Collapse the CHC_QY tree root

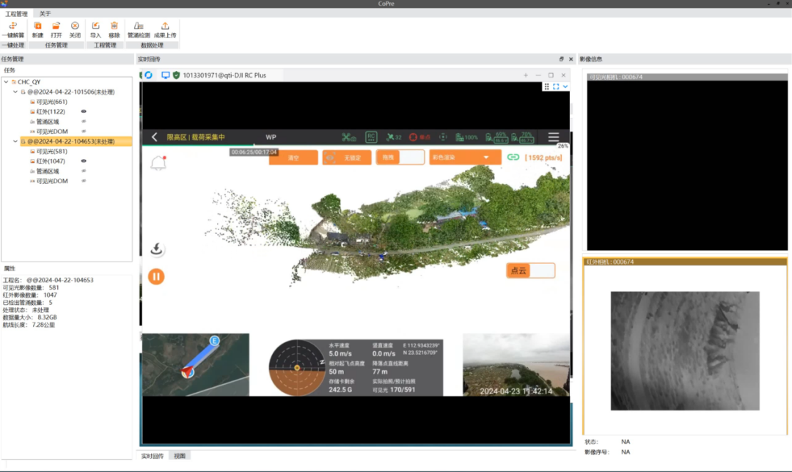point(6,82)
